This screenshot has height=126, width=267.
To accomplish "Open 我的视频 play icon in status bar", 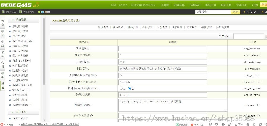I will click(177, 125).
